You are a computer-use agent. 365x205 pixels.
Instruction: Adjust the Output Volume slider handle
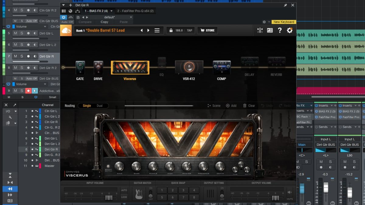pyautogui.click(x=275, y=198)
